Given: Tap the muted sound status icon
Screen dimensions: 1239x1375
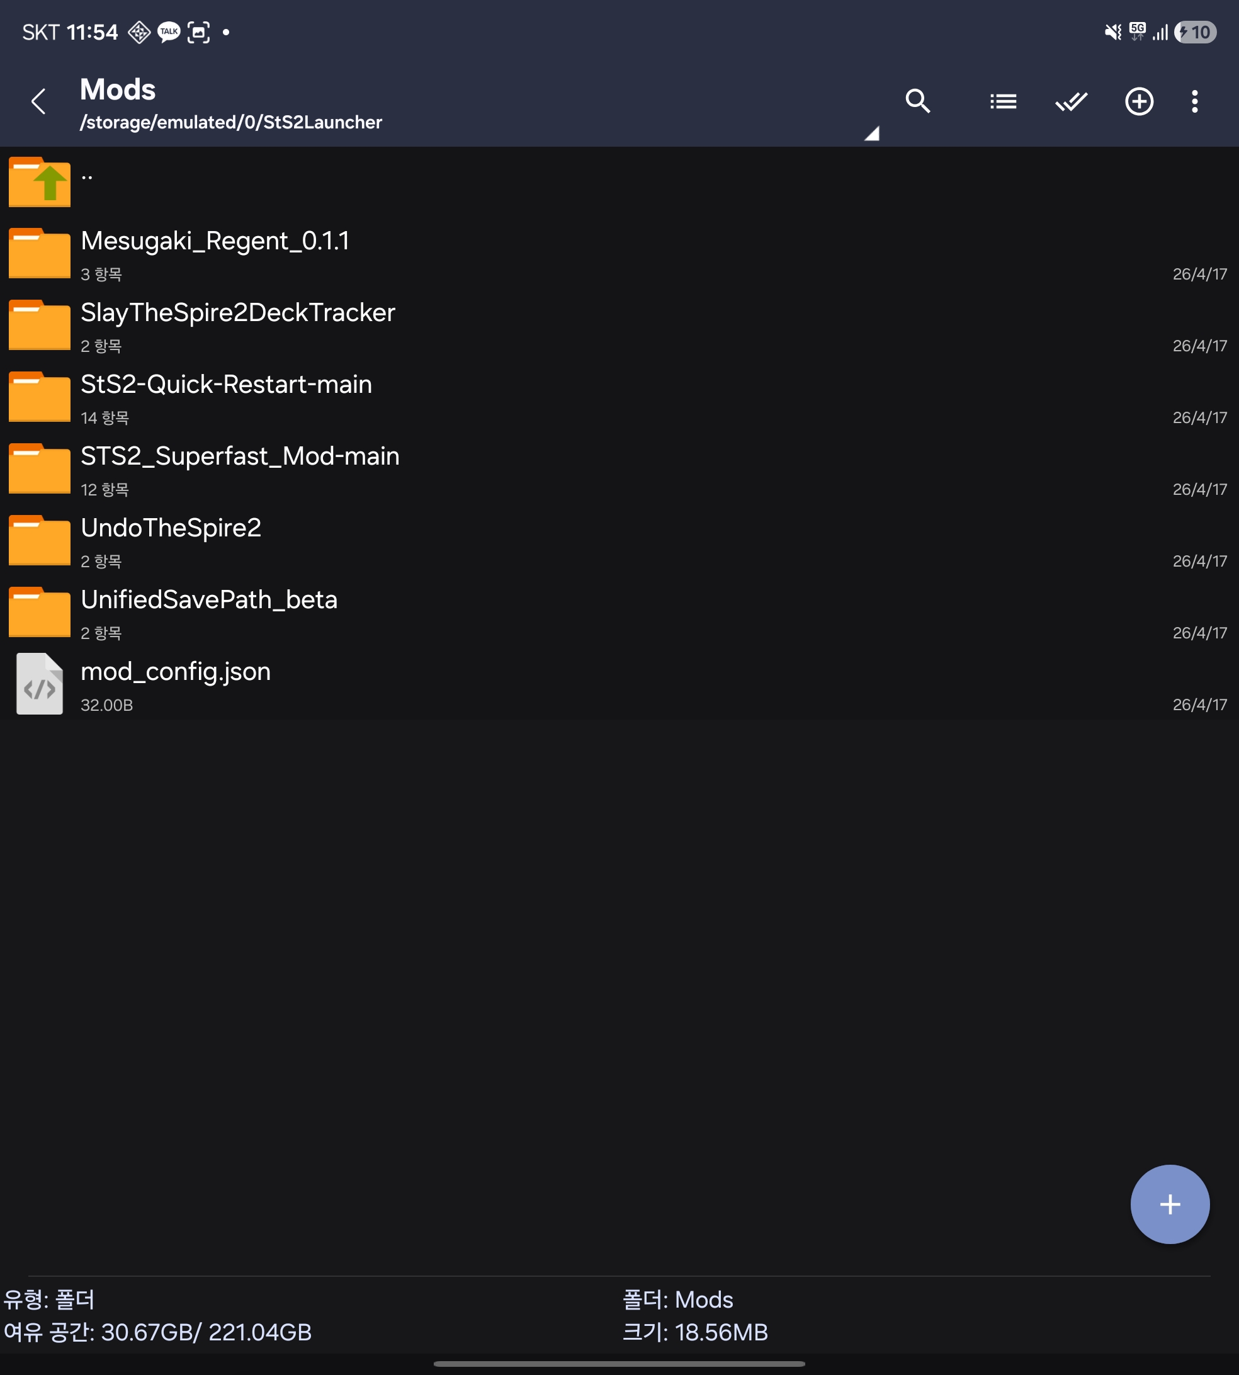Looking at the screenshot, I should pos(1113,32).
